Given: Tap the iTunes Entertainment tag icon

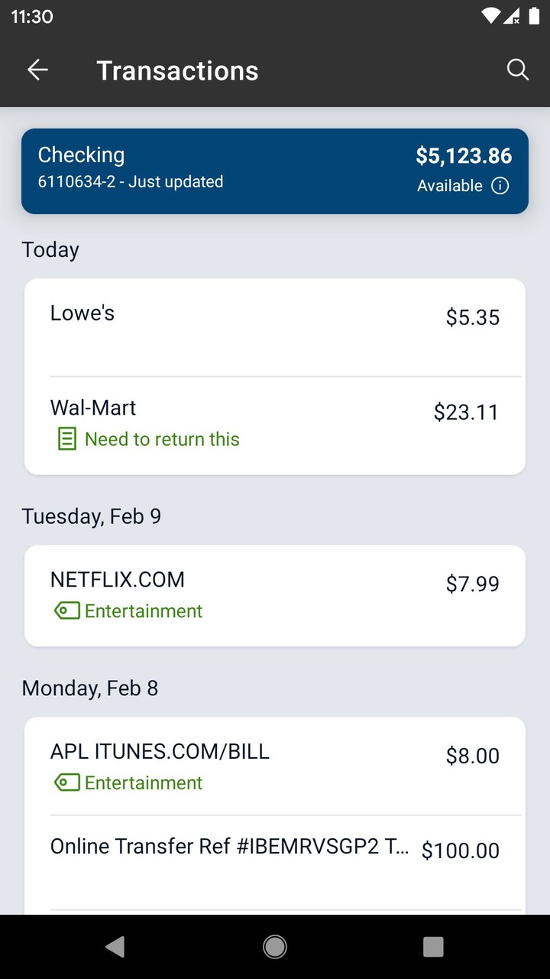Looking at the screenshot, I should [67, 782].
